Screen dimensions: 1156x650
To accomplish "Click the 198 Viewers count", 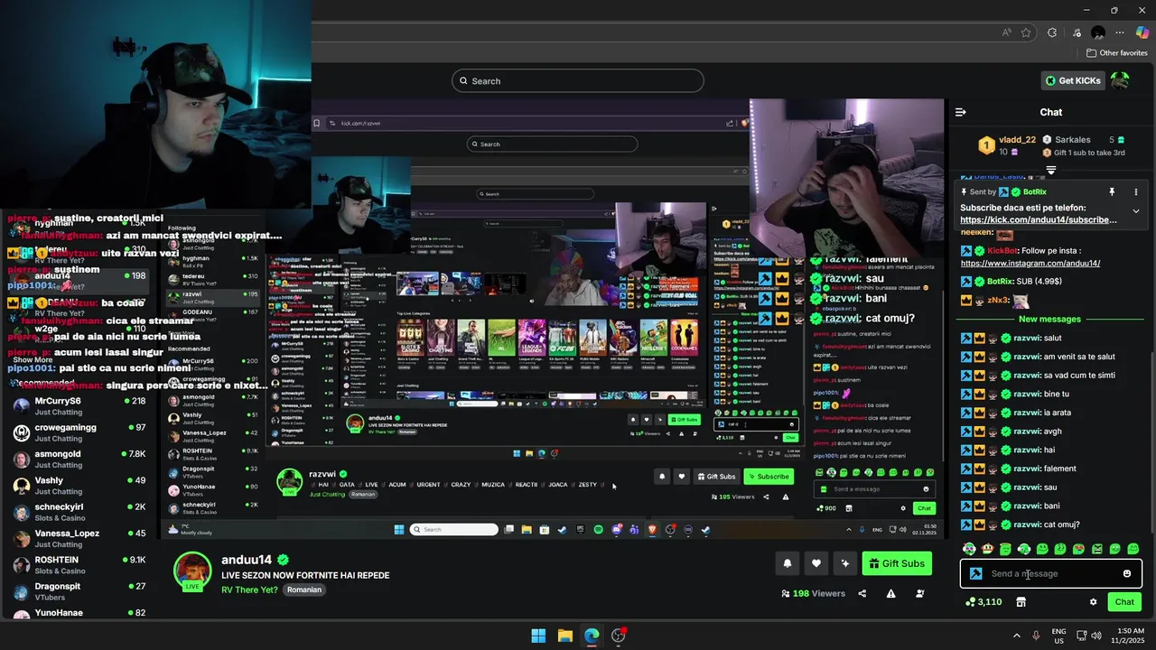I will (814, 593).
